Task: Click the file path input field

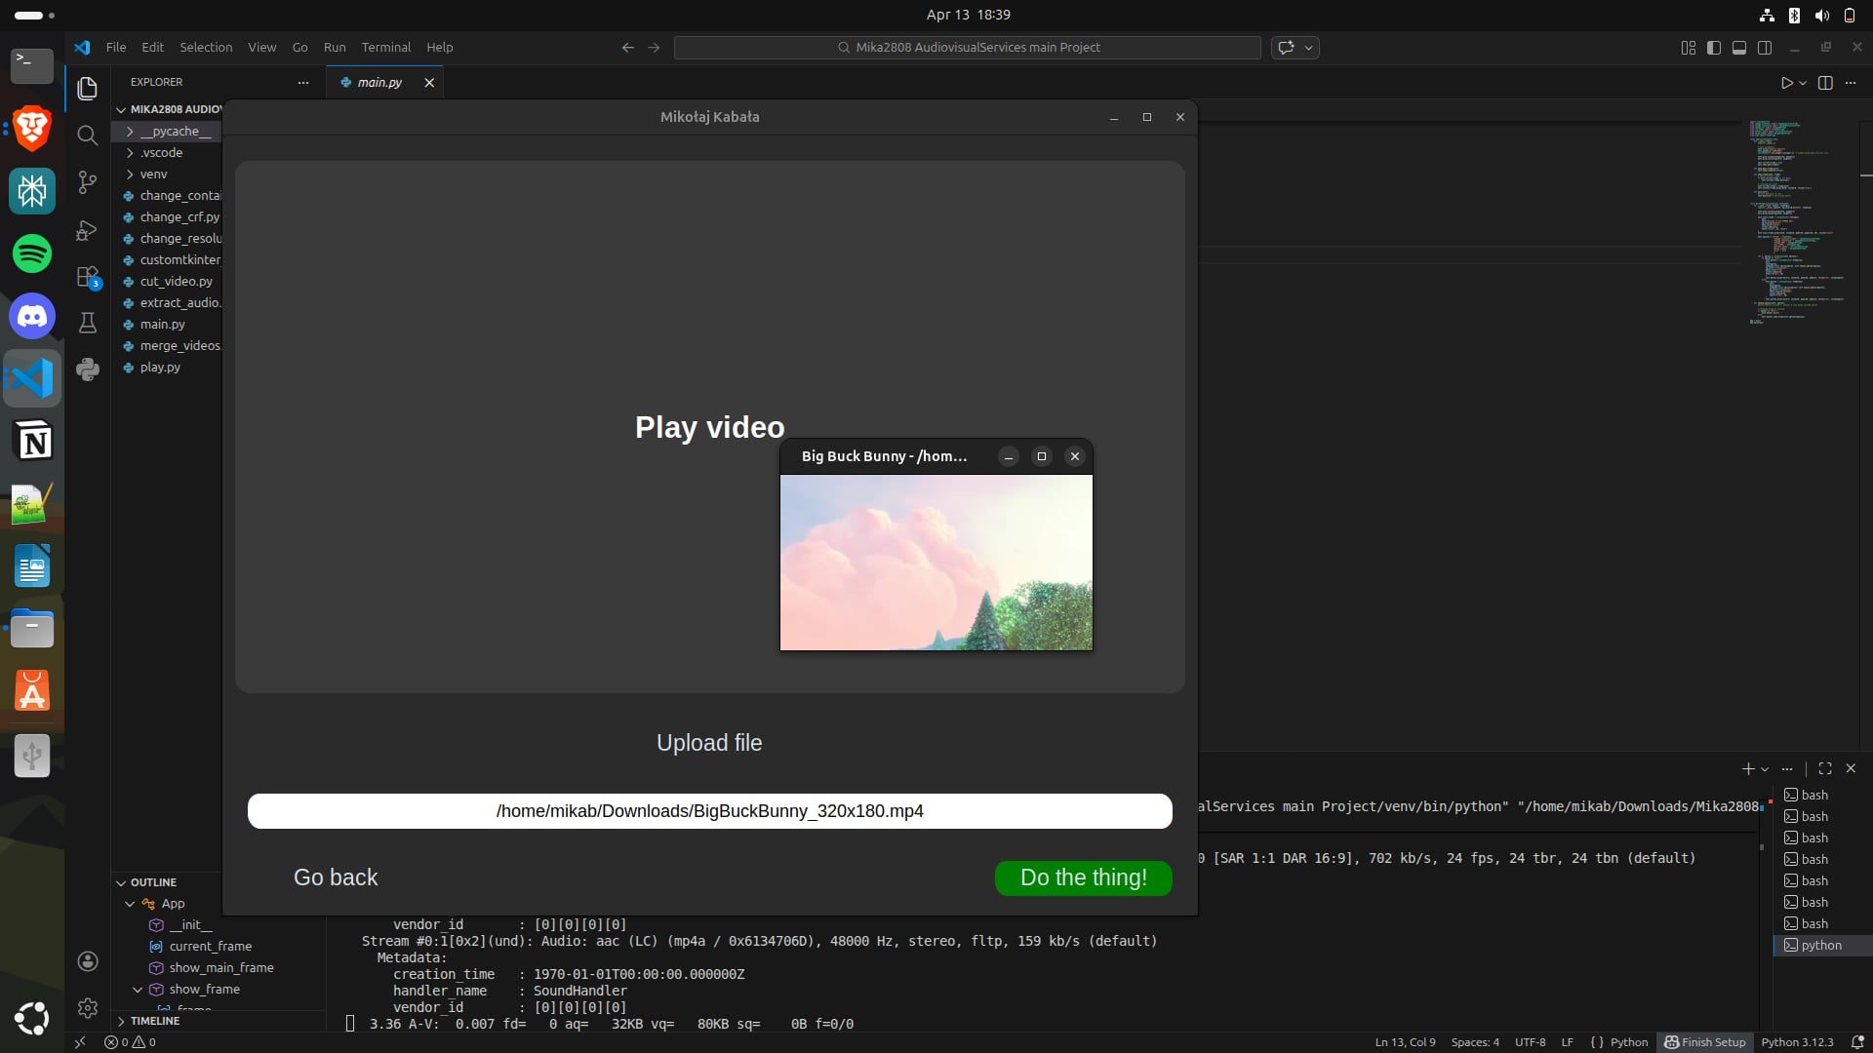Action: (x=709, y=811)
